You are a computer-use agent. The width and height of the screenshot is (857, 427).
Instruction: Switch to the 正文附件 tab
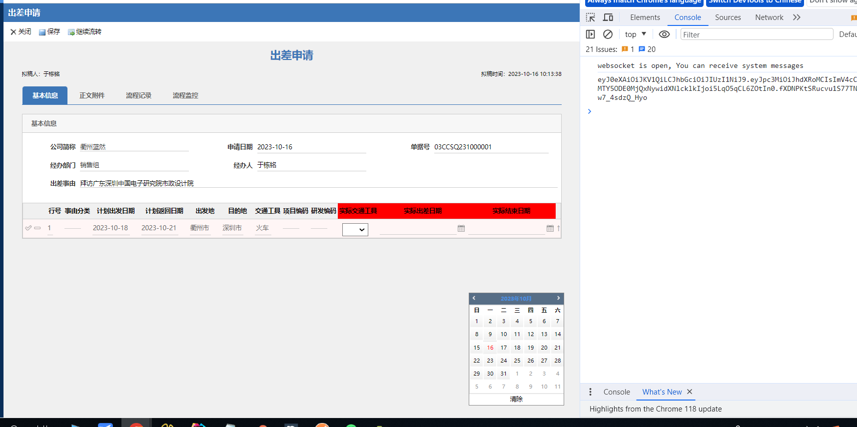click(92, 95)
